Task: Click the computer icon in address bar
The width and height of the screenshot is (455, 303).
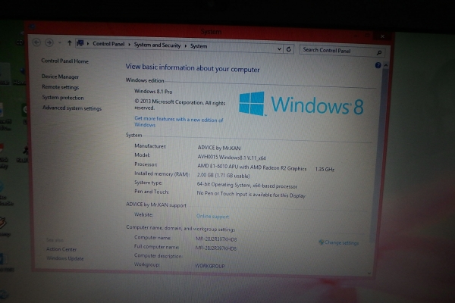Action: point(80,43)
